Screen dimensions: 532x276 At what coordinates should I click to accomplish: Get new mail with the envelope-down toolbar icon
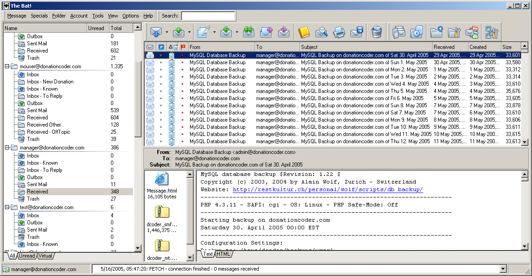point(156,32)
